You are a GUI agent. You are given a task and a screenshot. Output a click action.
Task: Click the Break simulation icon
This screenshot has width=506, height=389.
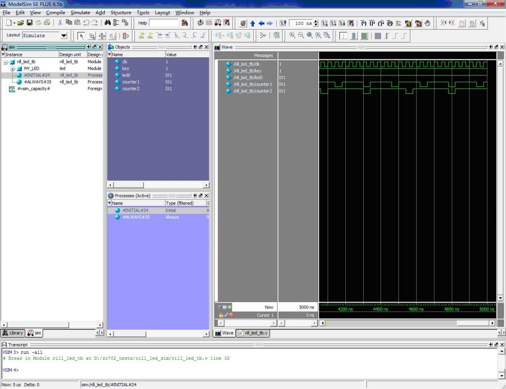tap(226, 23)
